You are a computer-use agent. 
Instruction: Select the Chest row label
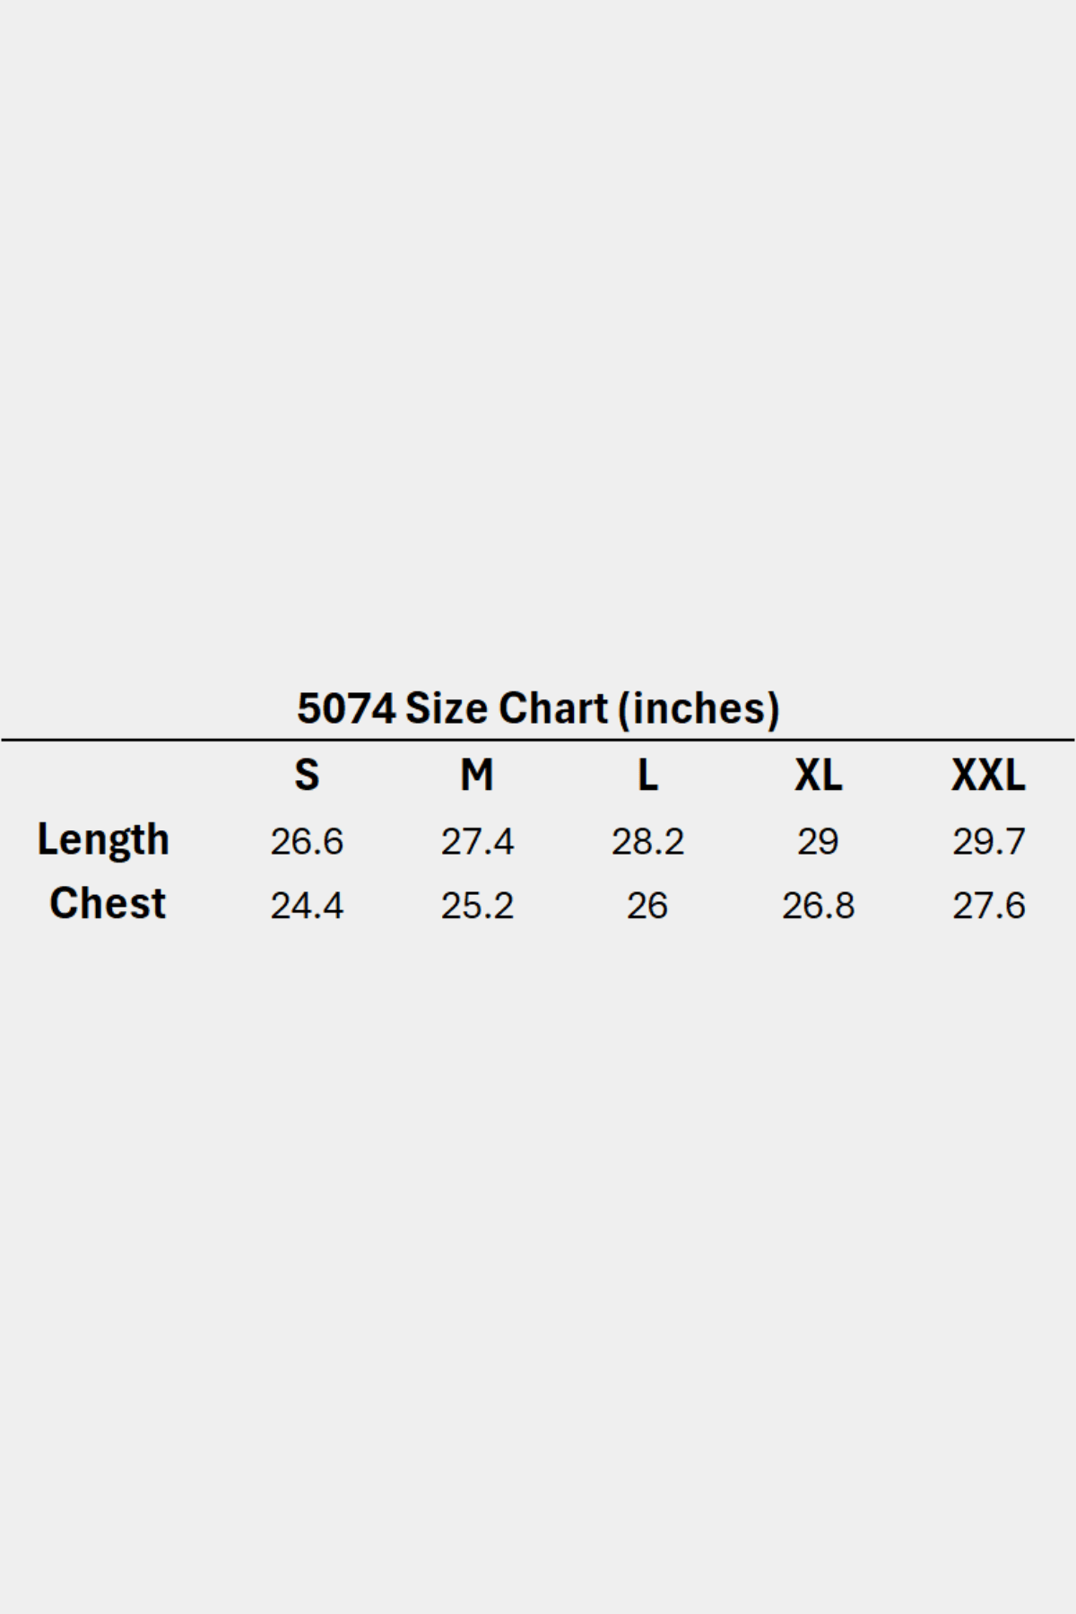(108, 904)
